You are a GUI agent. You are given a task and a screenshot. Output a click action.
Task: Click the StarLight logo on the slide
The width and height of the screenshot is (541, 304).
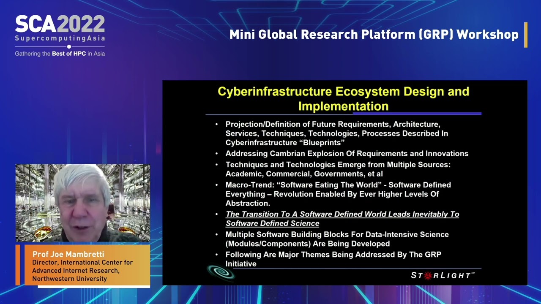point(443,275)
